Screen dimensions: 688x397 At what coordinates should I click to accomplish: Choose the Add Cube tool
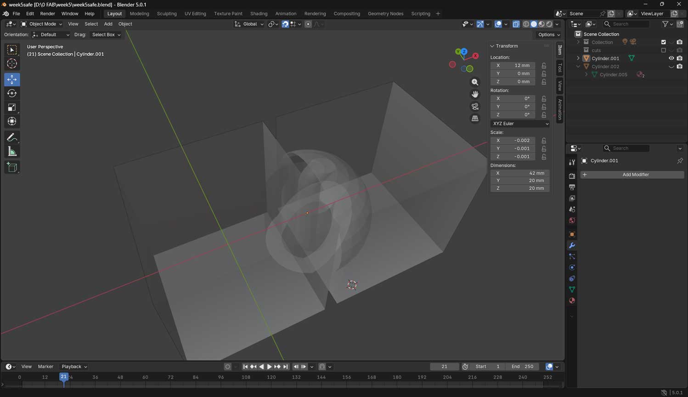(x=12, y=167)
